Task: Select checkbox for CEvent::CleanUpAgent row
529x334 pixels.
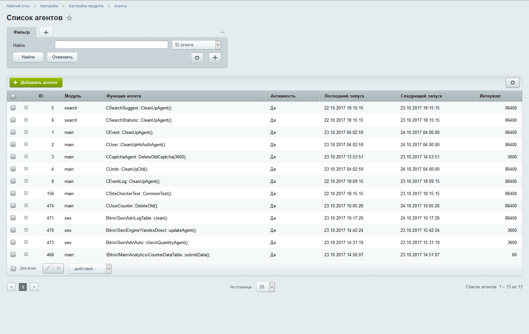Action: 13,132
